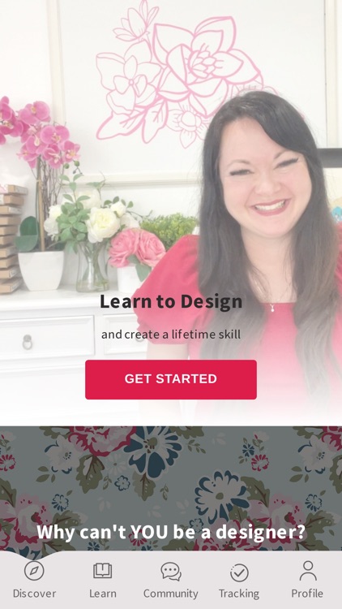Open the Learn book icon

click(103, 571)
